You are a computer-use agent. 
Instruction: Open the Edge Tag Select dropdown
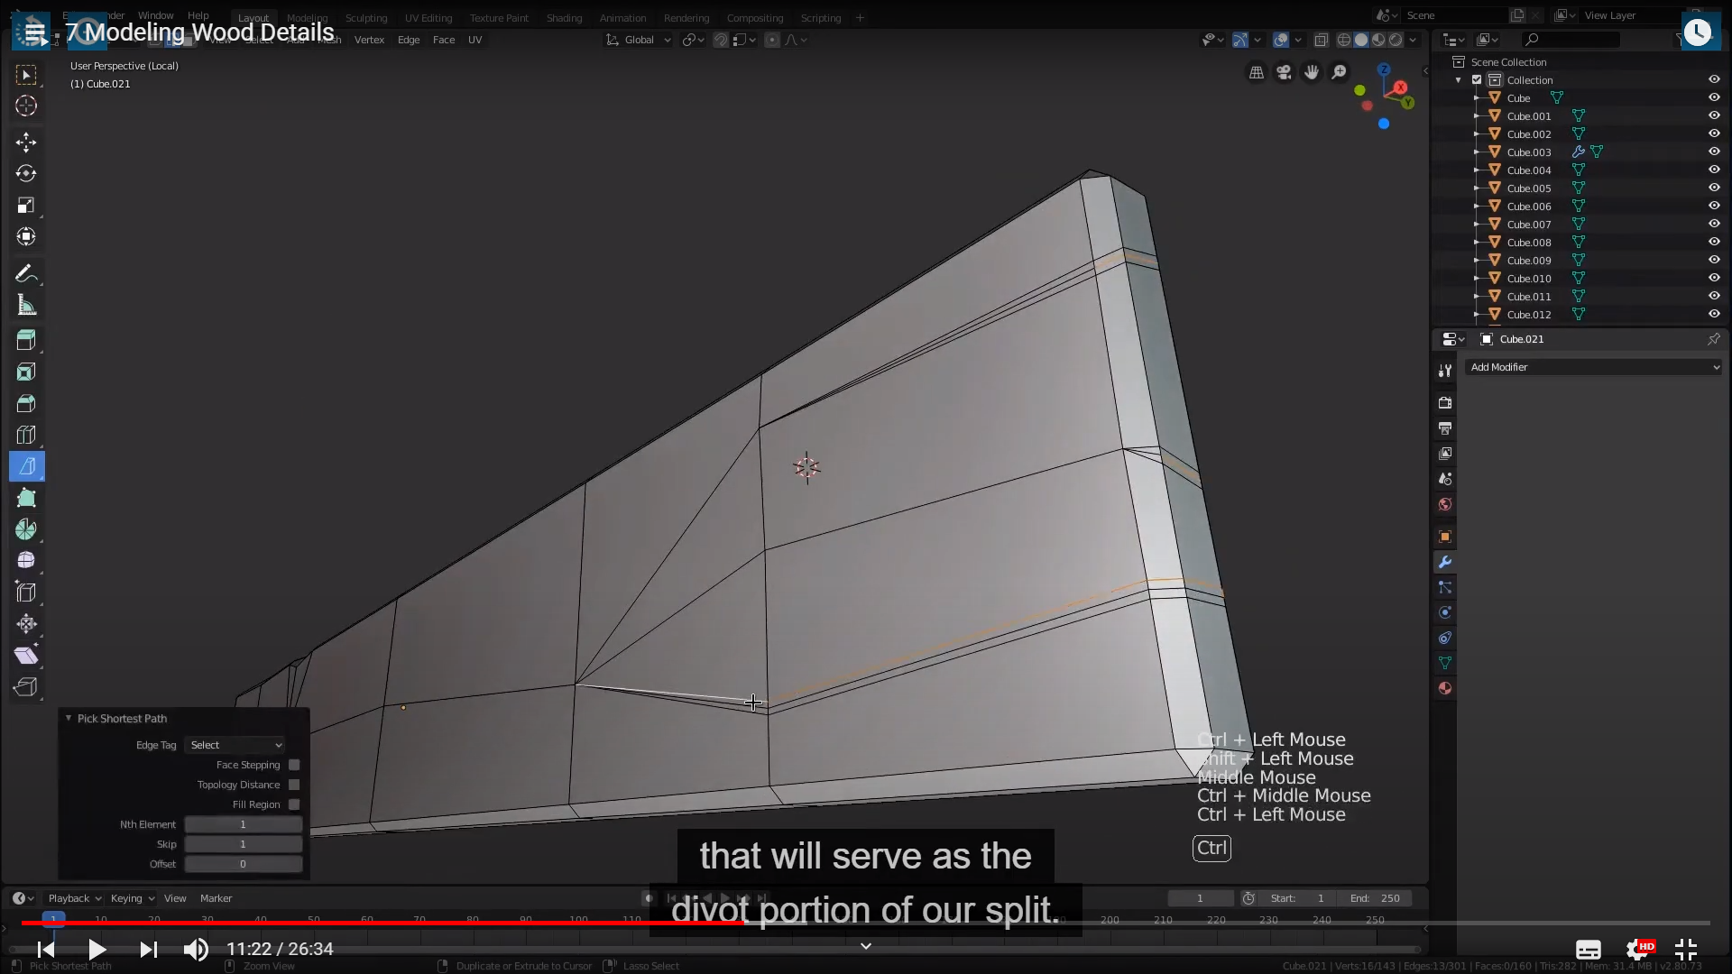tap(235, 745)
